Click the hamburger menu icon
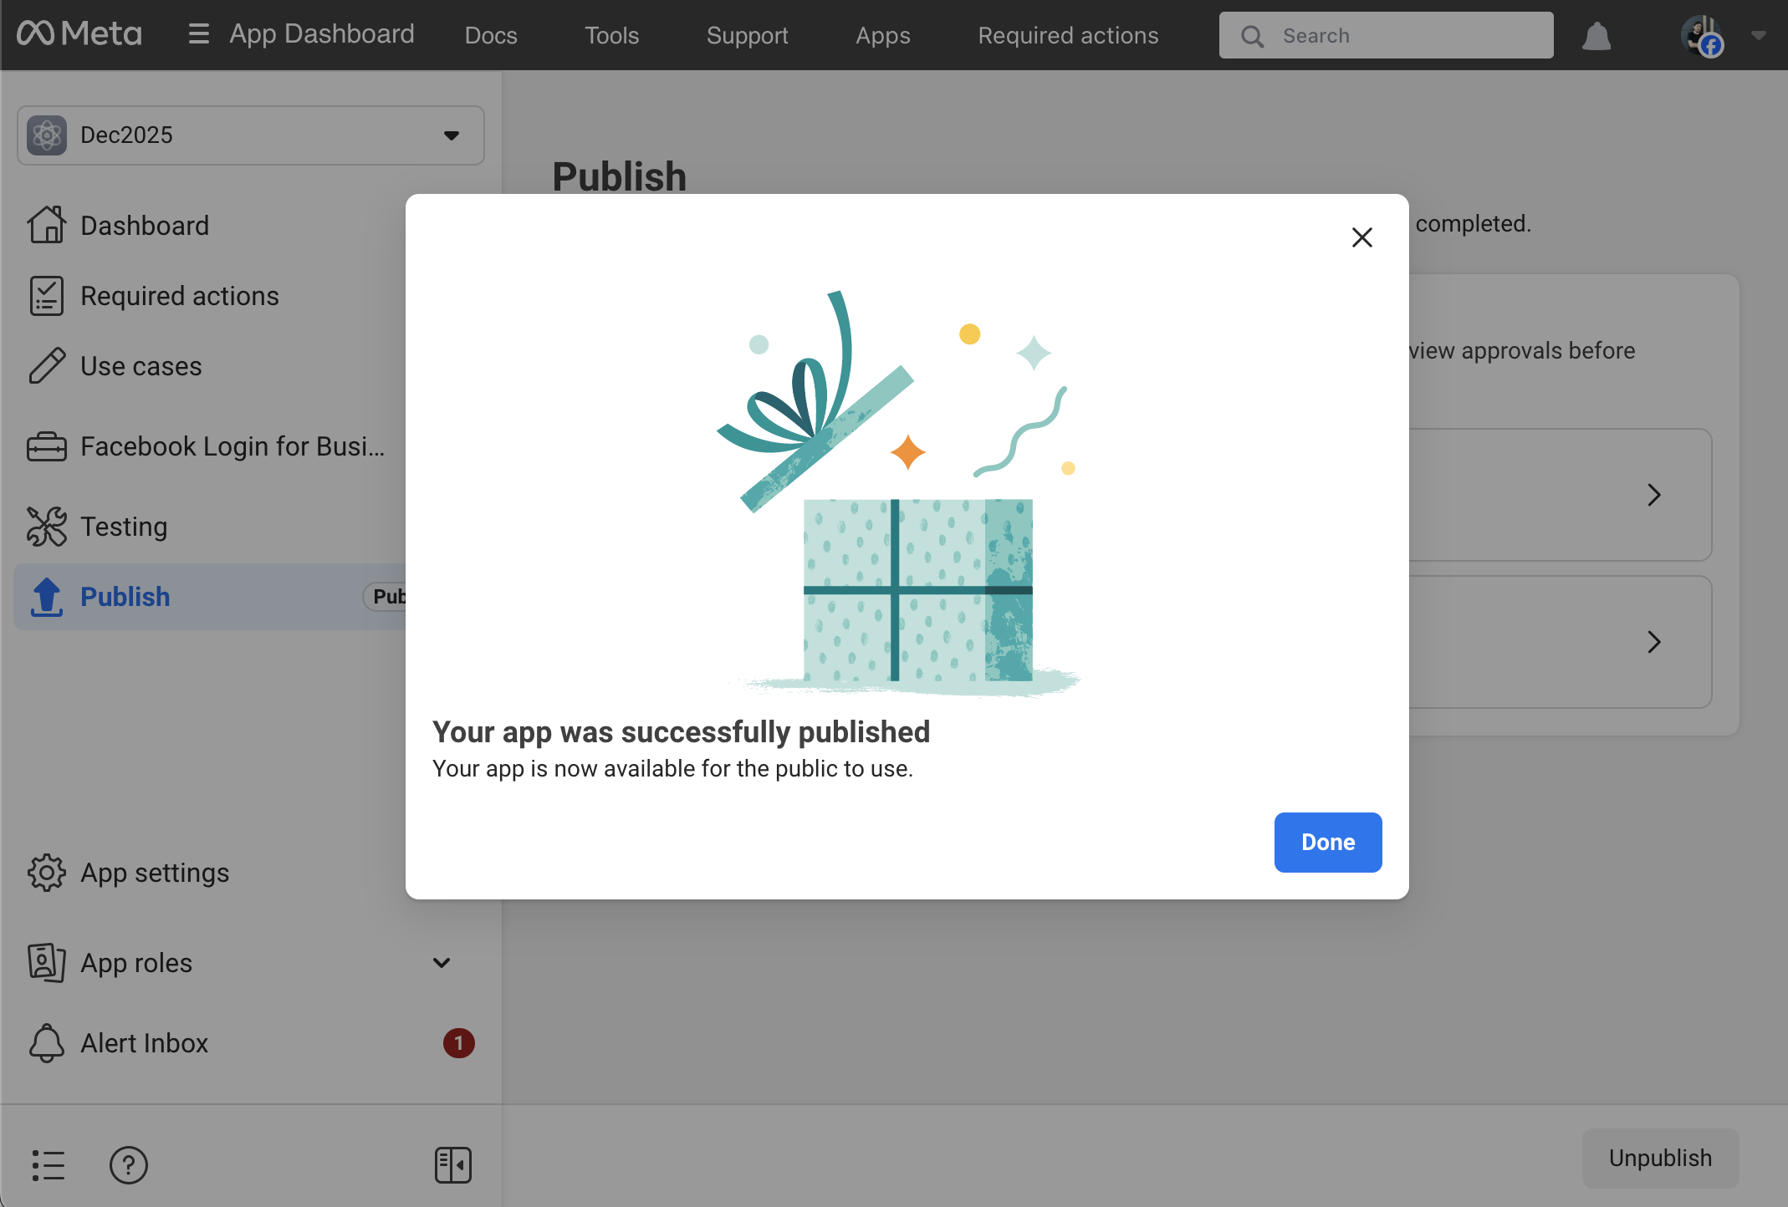The image size is (1788, 1207). (x=198, y=34)
